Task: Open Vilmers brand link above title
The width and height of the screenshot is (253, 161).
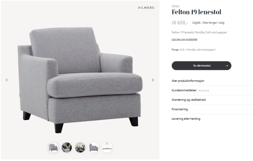Action: coord(176,6)
